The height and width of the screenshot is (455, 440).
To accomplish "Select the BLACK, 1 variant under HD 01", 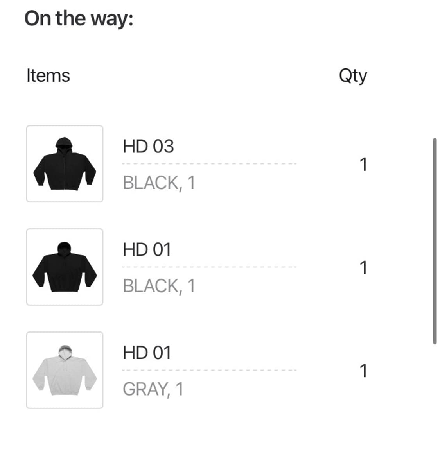I will 159,286.
